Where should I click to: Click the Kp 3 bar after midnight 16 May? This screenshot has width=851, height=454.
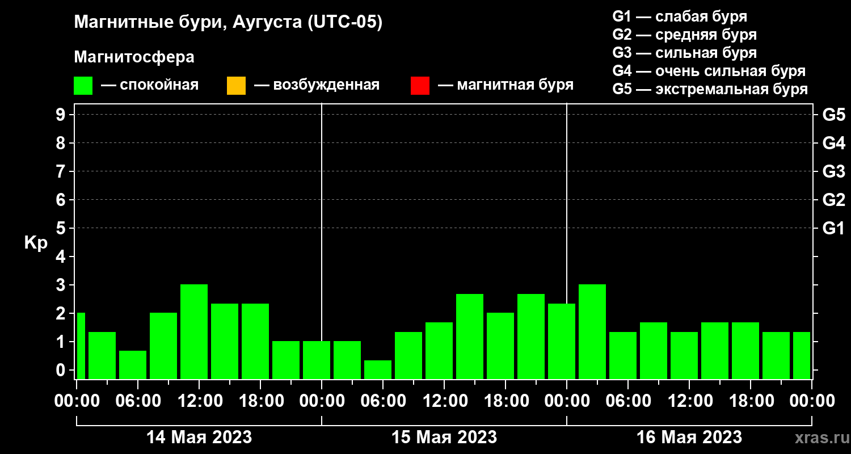pos(592,331)
